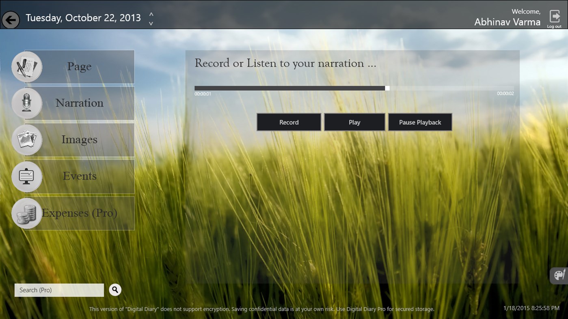Click the Tuesday, October 22 date heading
This screenshot has height=319, width=568.
(x=83, y=18)
